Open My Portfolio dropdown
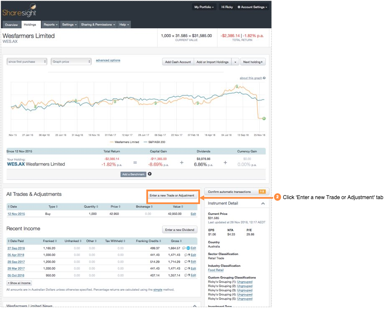Image resolution: width=385 pixels, height=309 pixels. click(x=204, y=7)
